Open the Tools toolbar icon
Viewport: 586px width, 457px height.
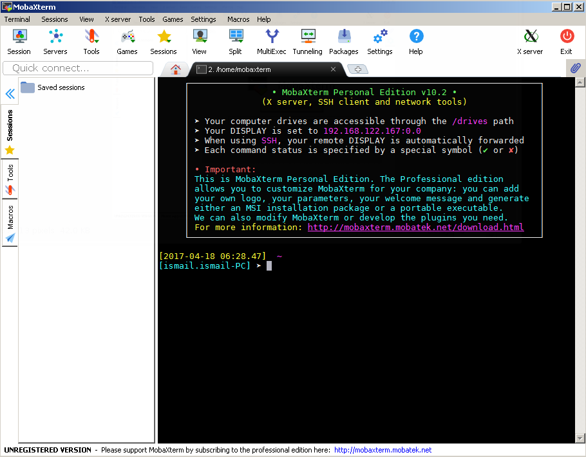pos(91,42)
